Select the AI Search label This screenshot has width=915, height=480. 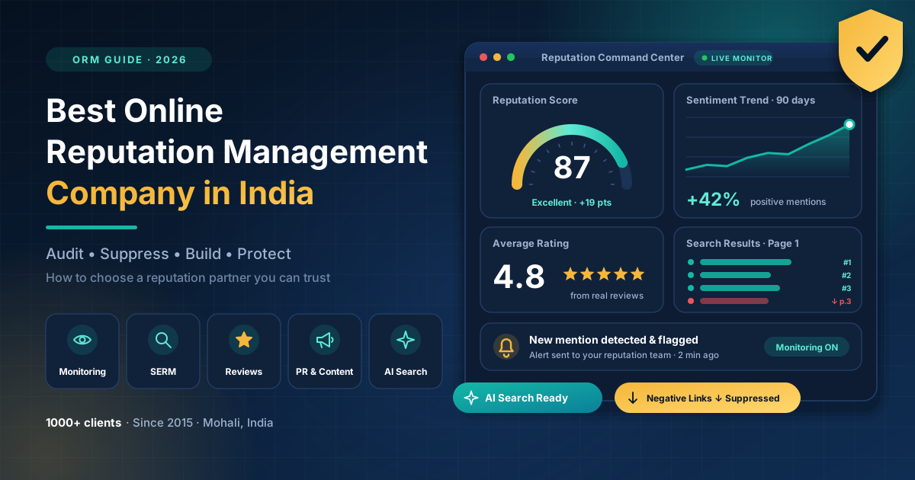[406, 372]
